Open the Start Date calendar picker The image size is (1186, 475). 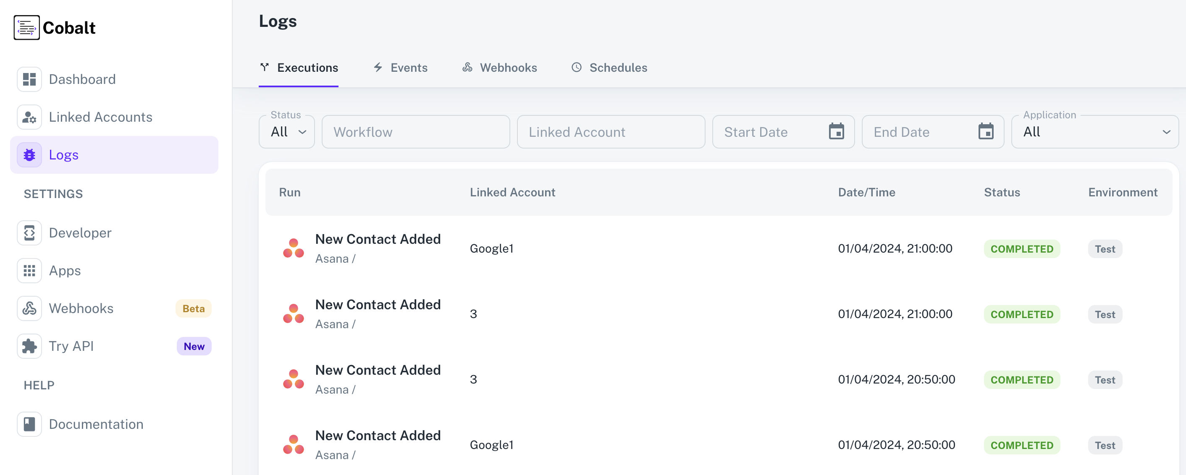coord(837,131)
